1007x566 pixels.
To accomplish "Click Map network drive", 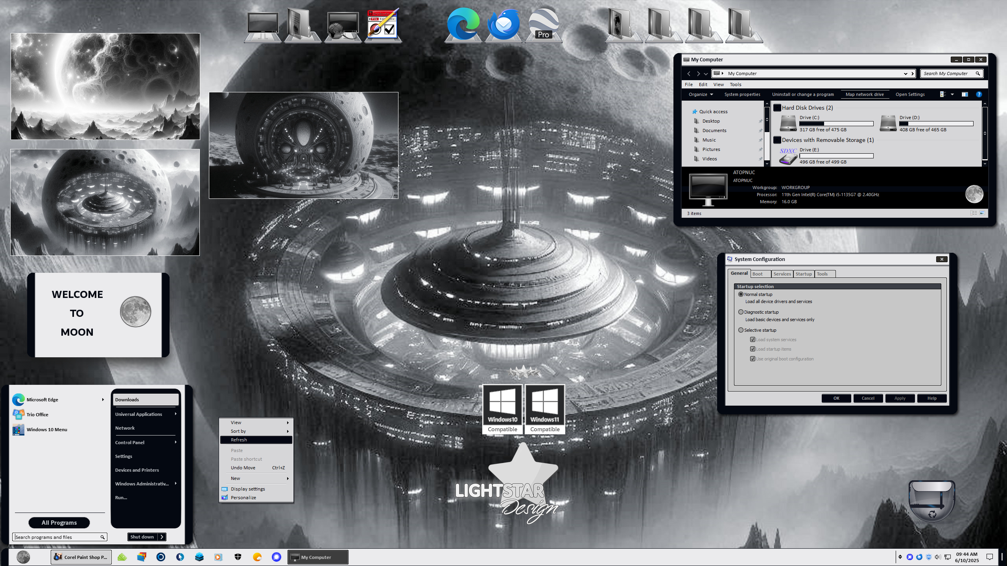I will coord(865,94).
